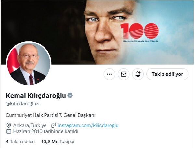This screenshot has width=195, height=148.
Task: Click Haziran 2010 tarihinde katıldı text
Action: pos(45,131)
